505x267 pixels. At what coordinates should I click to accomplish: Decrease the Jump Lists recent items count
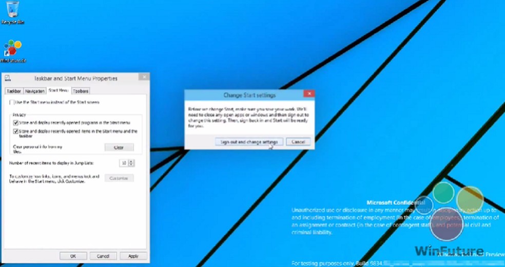131,165
